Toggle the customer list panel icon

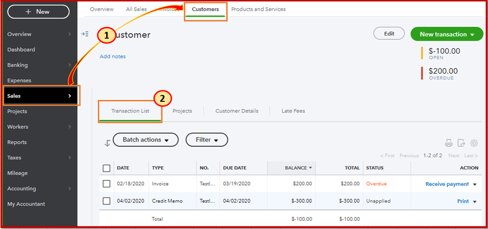pyautogui.click(x=85, y=34)
